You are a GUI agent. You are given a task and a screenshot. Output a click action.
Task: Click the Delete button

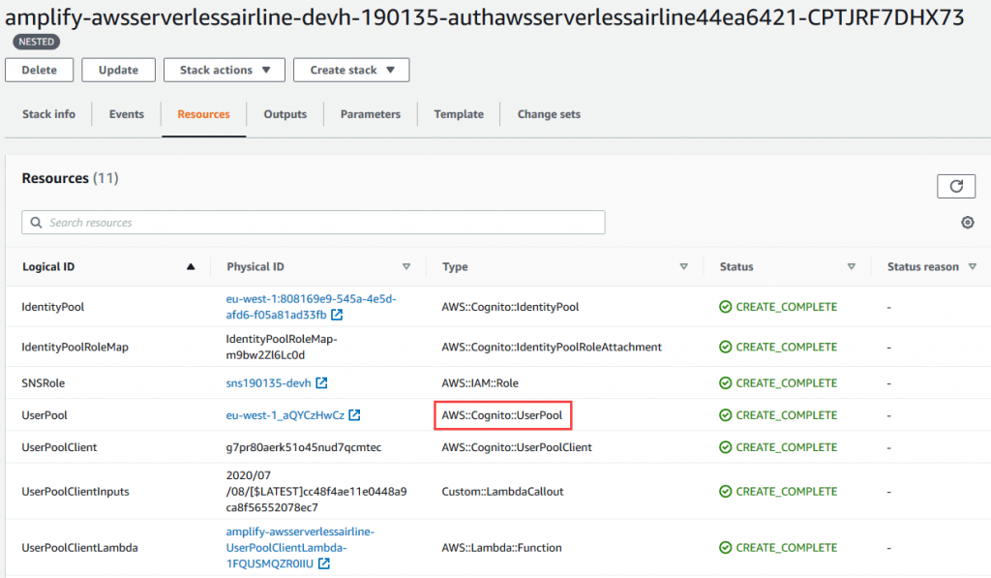[39, 70]
